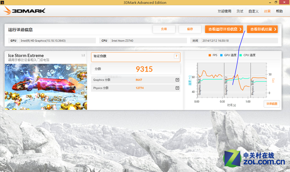Open 查看运行详细信息 button

tap(224, 29)
